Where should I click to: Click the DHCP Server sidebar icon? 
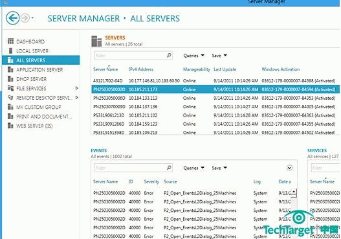tap(10, 79)
